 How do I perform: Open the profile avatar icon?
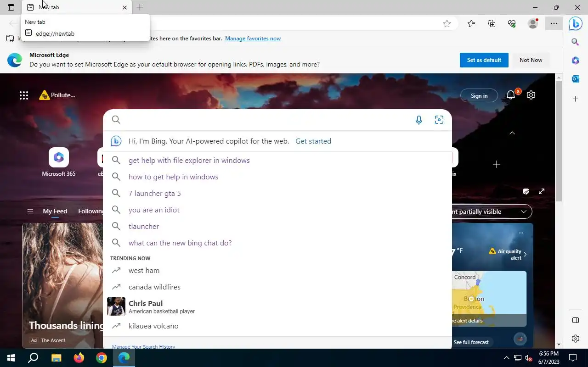(x=533, y=23)
